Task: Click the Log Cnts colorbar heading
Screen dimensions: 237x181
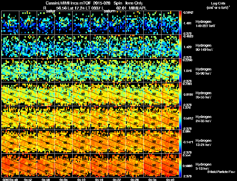Action: (218, 3)
